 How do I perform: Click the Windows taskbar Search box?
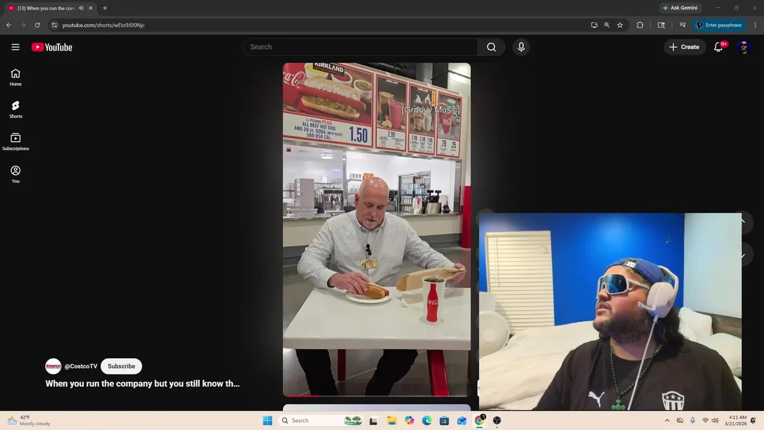322,420
